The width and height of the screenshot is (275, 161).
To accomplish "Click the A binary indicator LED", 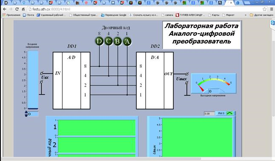I will click(x=127, y=41).
